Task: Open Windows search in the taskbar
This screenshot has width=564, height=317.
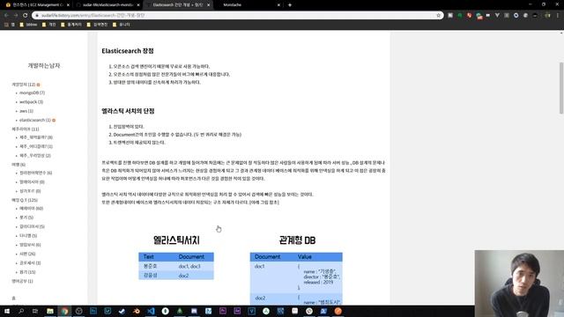Action: pos(21,311)
